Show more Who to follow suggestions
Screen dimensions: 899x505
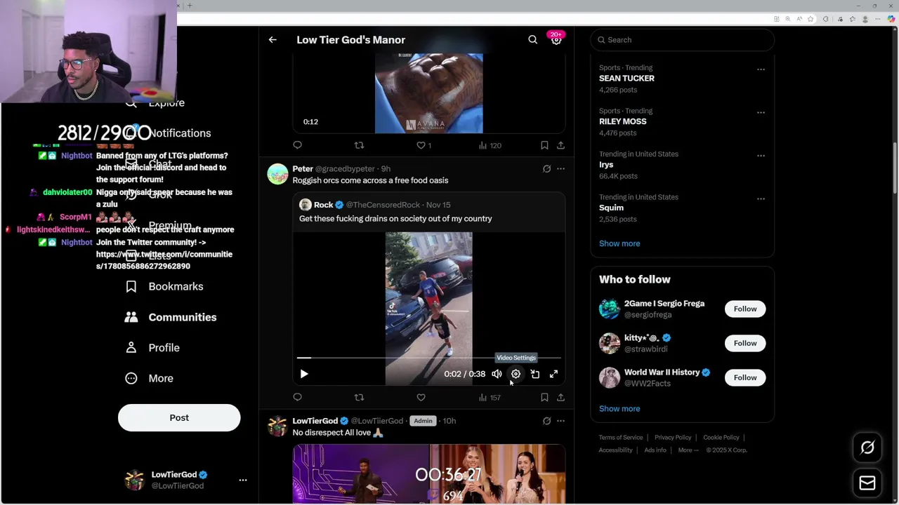pos(619,409)
